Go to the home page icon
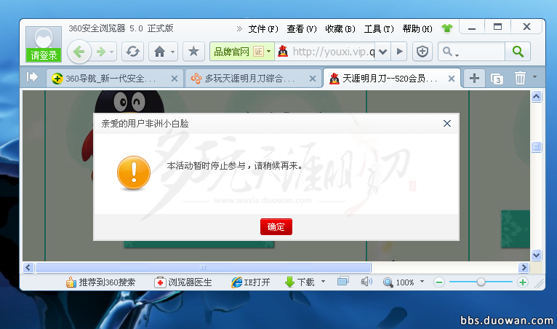The image size is (557, 329). pyautogui.click(x=159, y=52)
